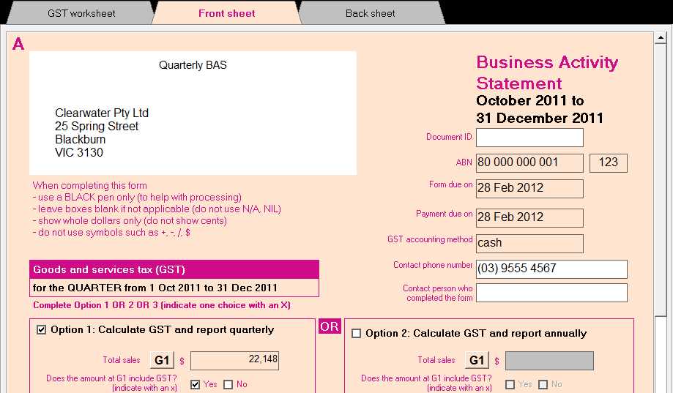The height and width of the screenshot is (393, 673).
Task: Select the Front sheet tab
Action: (226, 13)
